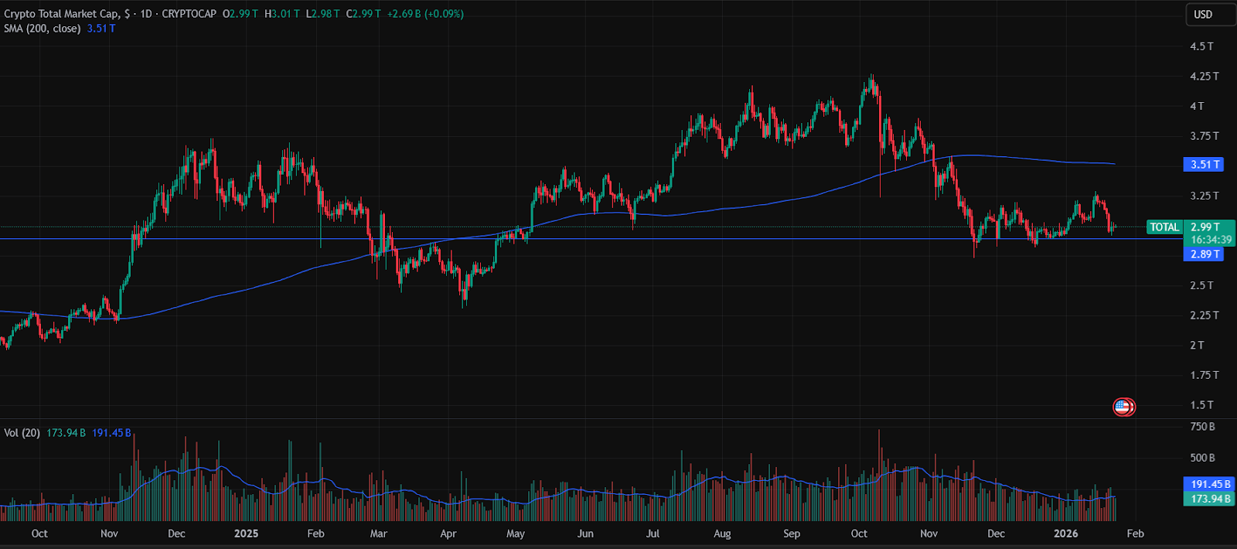Click the O2.99 T open value
Viewport: 1237px width, 549px height.
pyautogui.click(x=242, y=14)
